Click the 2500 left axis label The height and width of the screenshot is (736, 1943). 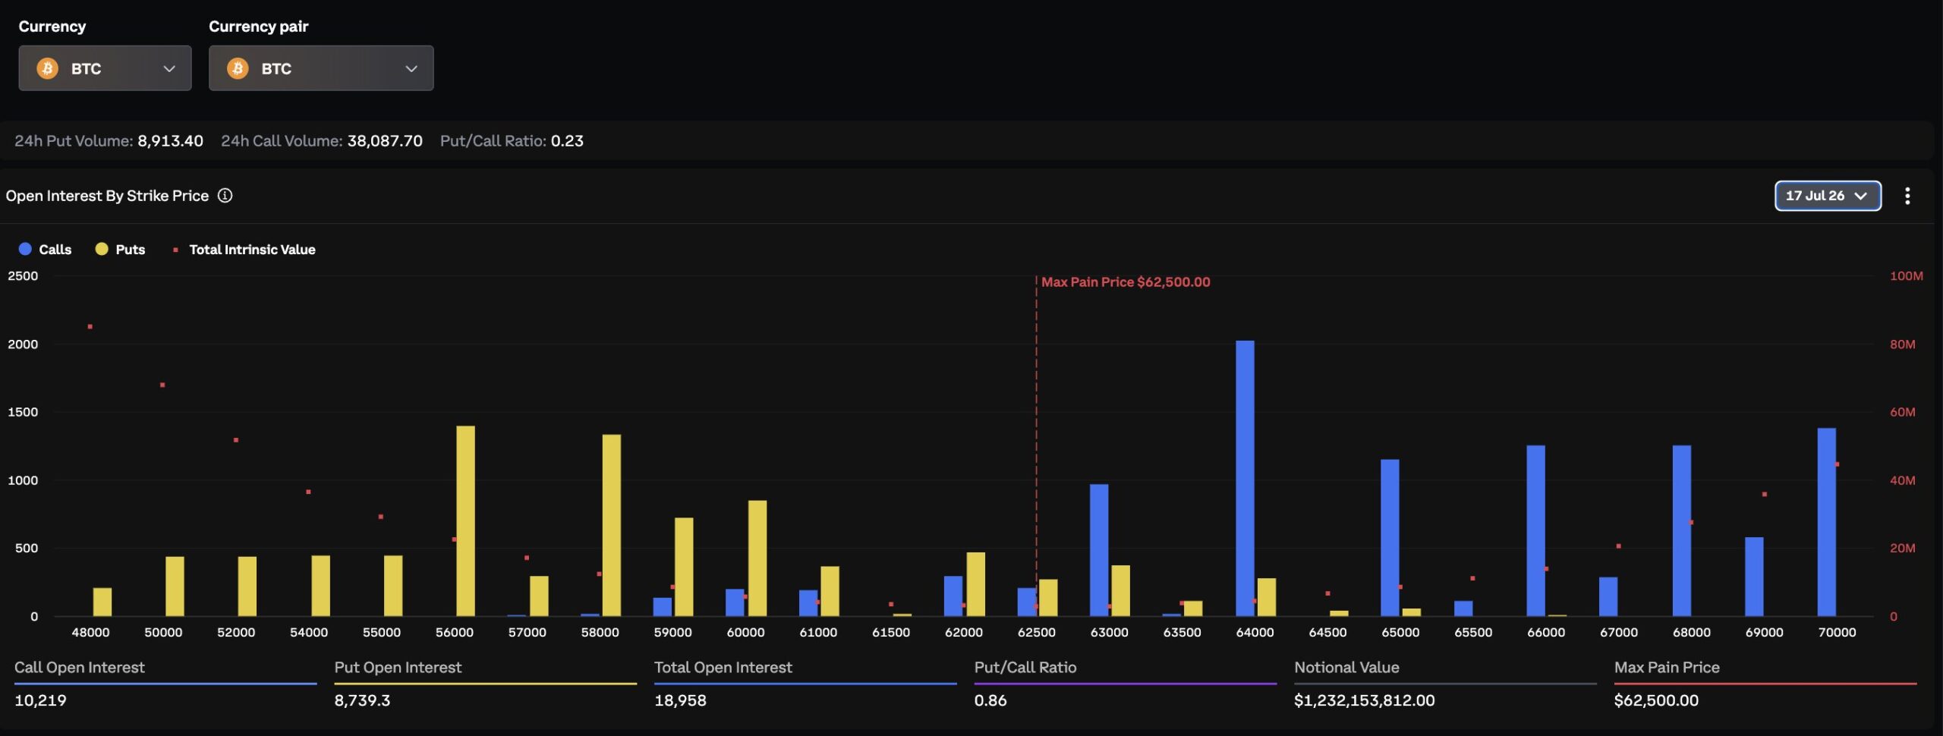point(23,276)
